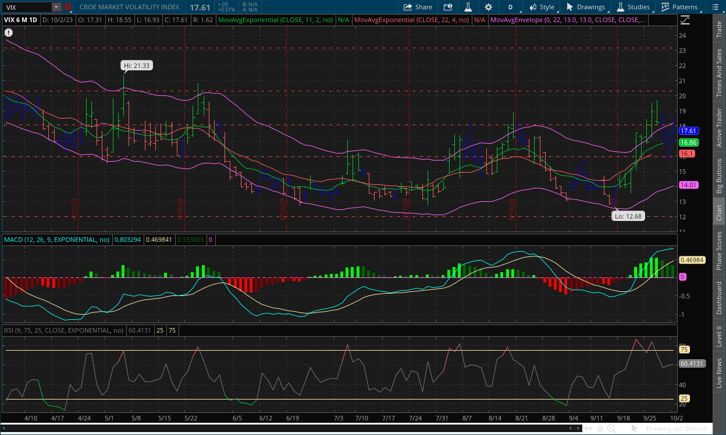Click the MovAvgEnvelope study label

(x=567, y=20)
